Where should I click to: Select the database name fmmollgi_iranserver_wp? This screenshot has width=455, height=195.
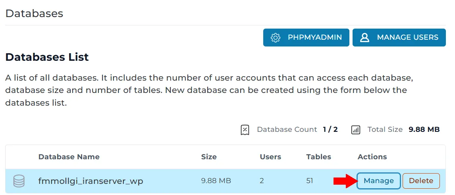click(x=91, y=181)
